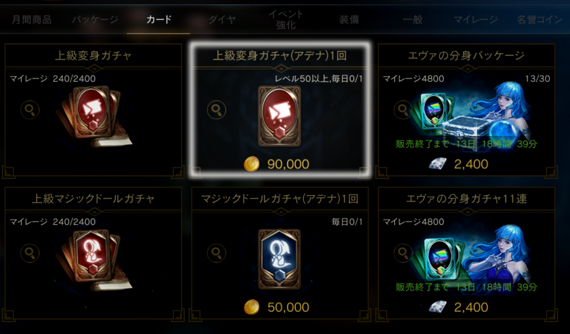This screenshot has width=570, height=334.
Task: Select the イベント強化 tab
Action: [286, 19]
